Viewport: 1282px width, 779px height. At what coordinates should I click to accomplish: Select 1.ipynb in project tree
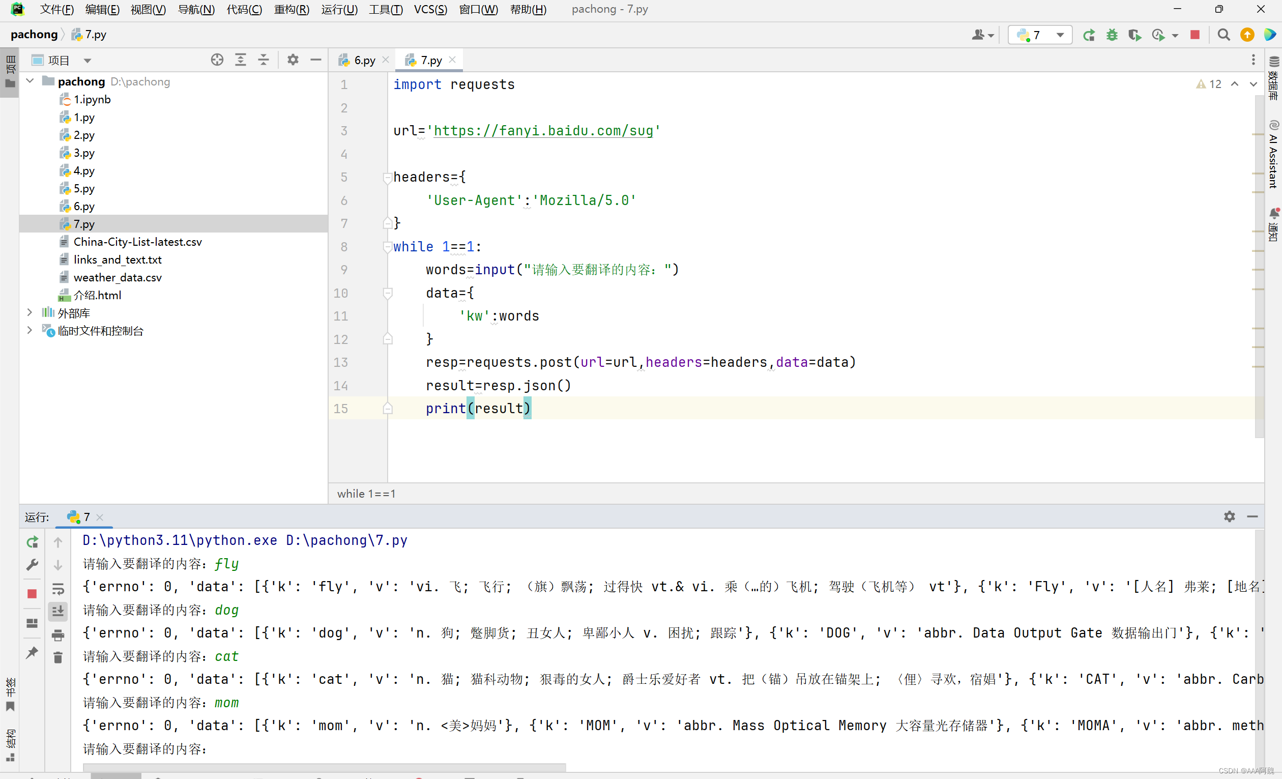[92, 99]
